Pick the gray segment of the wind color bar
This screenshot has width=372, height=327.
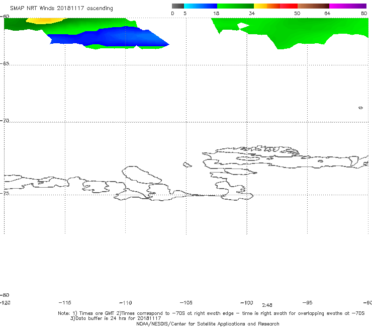(x=177, y=6)
